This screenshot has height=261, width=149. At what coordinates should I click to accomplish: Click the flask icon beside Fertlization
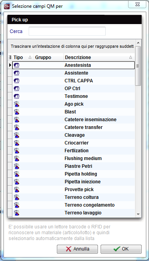[x=17, y=151]
